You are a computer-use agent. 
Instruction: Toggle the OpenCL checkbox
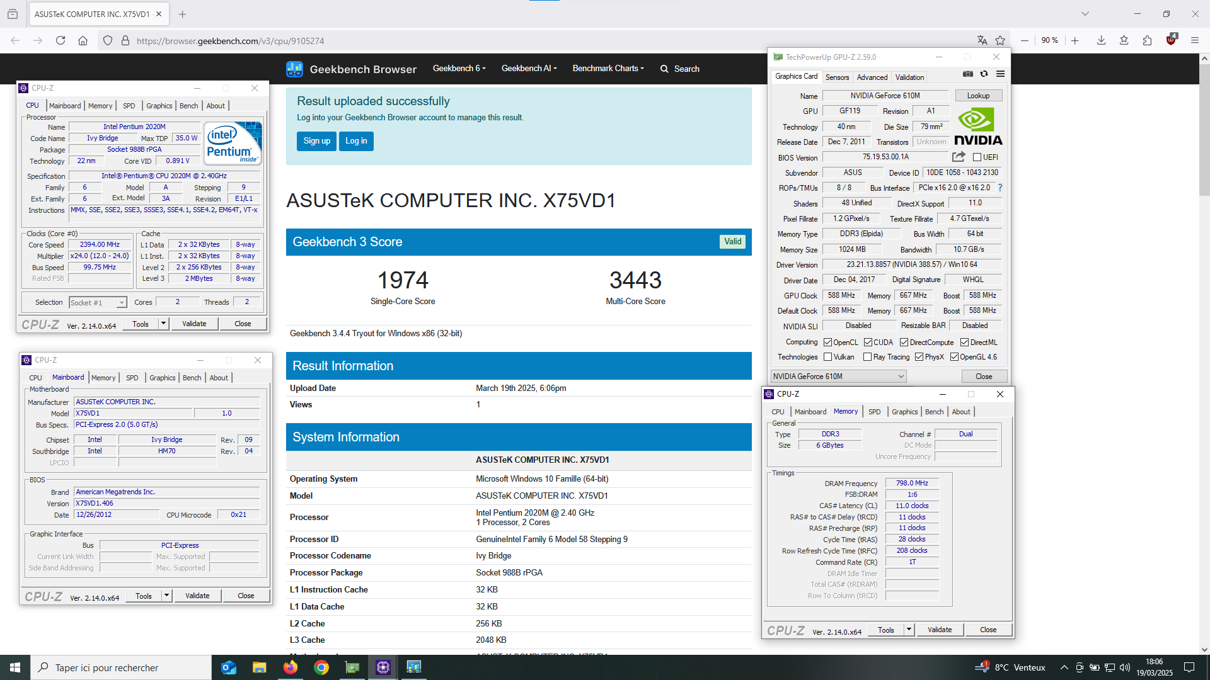(x=828, y=343)
